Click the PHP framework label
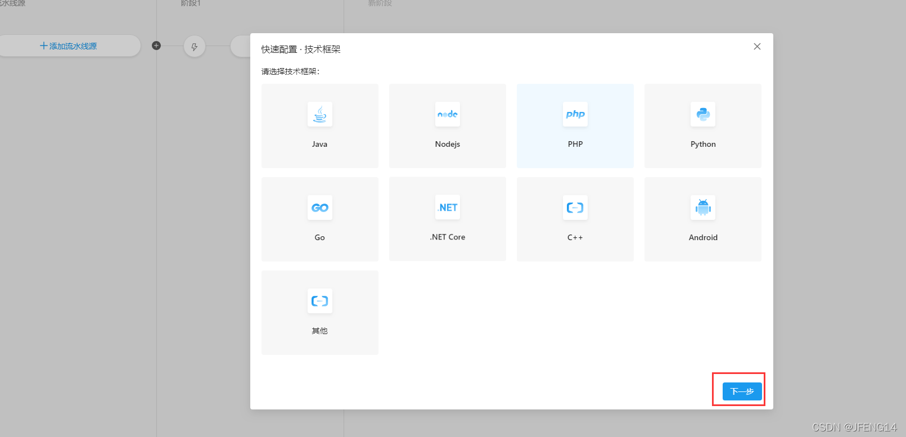 (x=575, y=144)
